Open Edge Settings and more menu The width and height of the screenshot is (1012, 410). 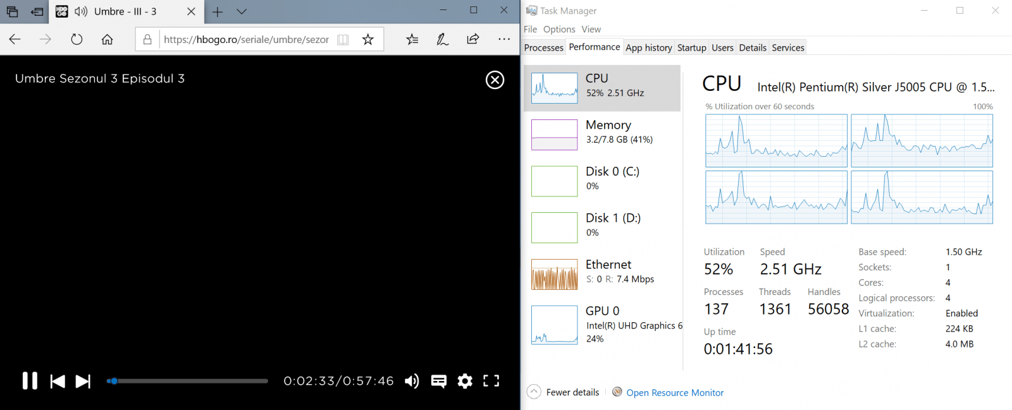pyautogui.click(x=504, y=39)
